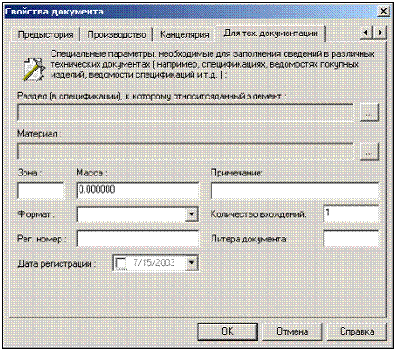The width and height of the screenshot is (395, 350).
Task: Open the date picker dropdown arrow
Action: pos(192,263)
